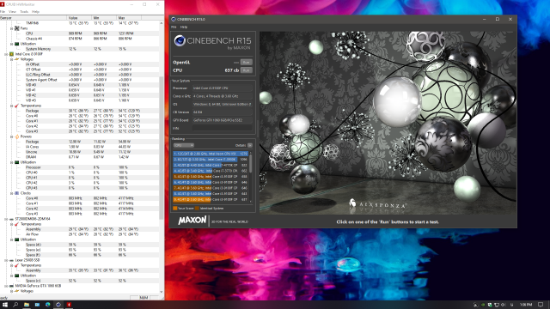Click the taskbar clock showing 1:08 PM

point(526,305)
